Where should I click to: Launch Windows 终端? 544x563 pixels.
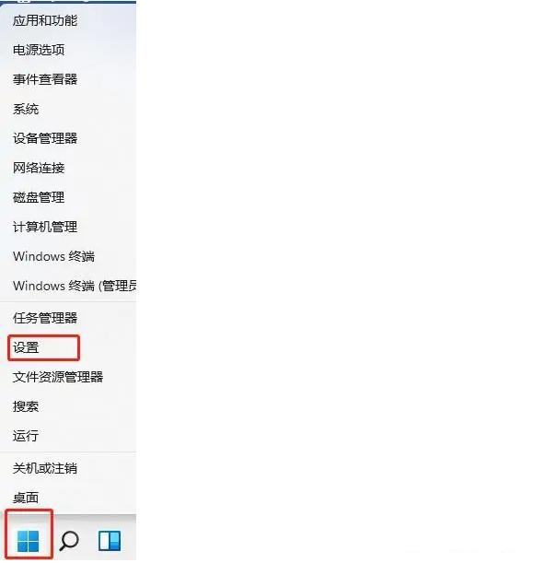(68, 256)
